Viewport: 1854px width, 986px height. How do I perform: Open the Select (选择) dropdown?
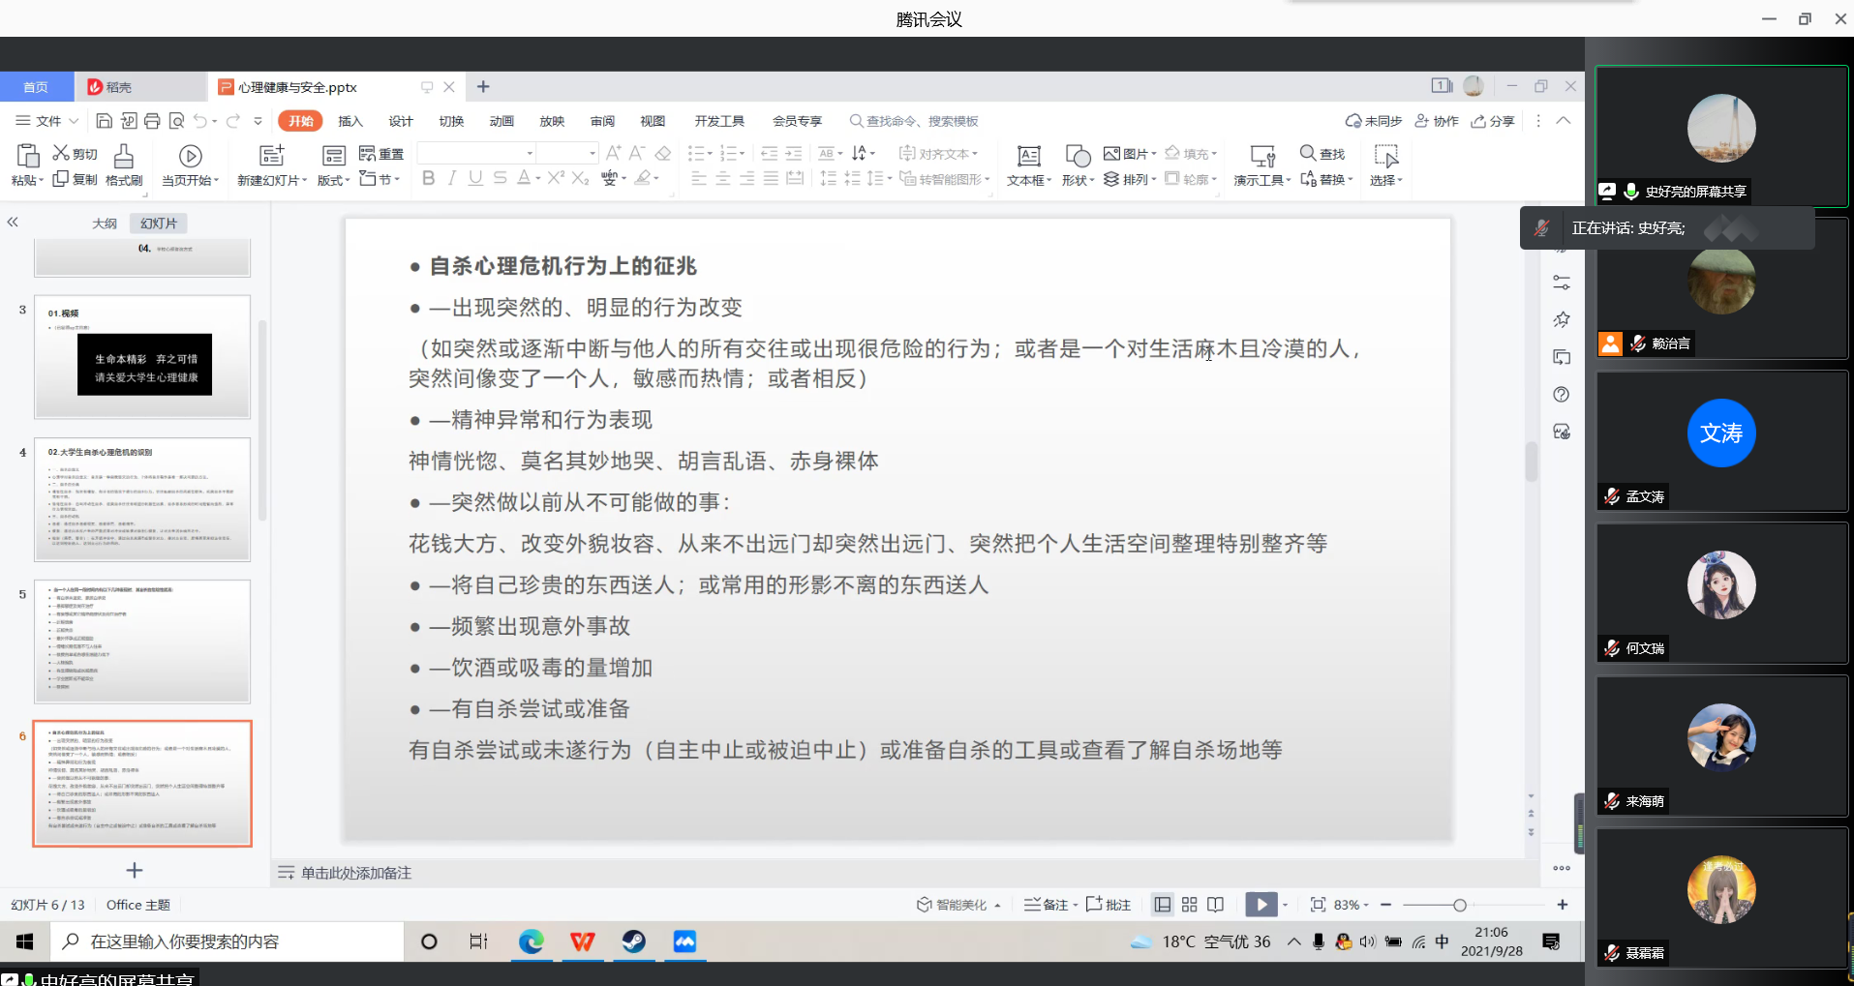click(1386, 164)
